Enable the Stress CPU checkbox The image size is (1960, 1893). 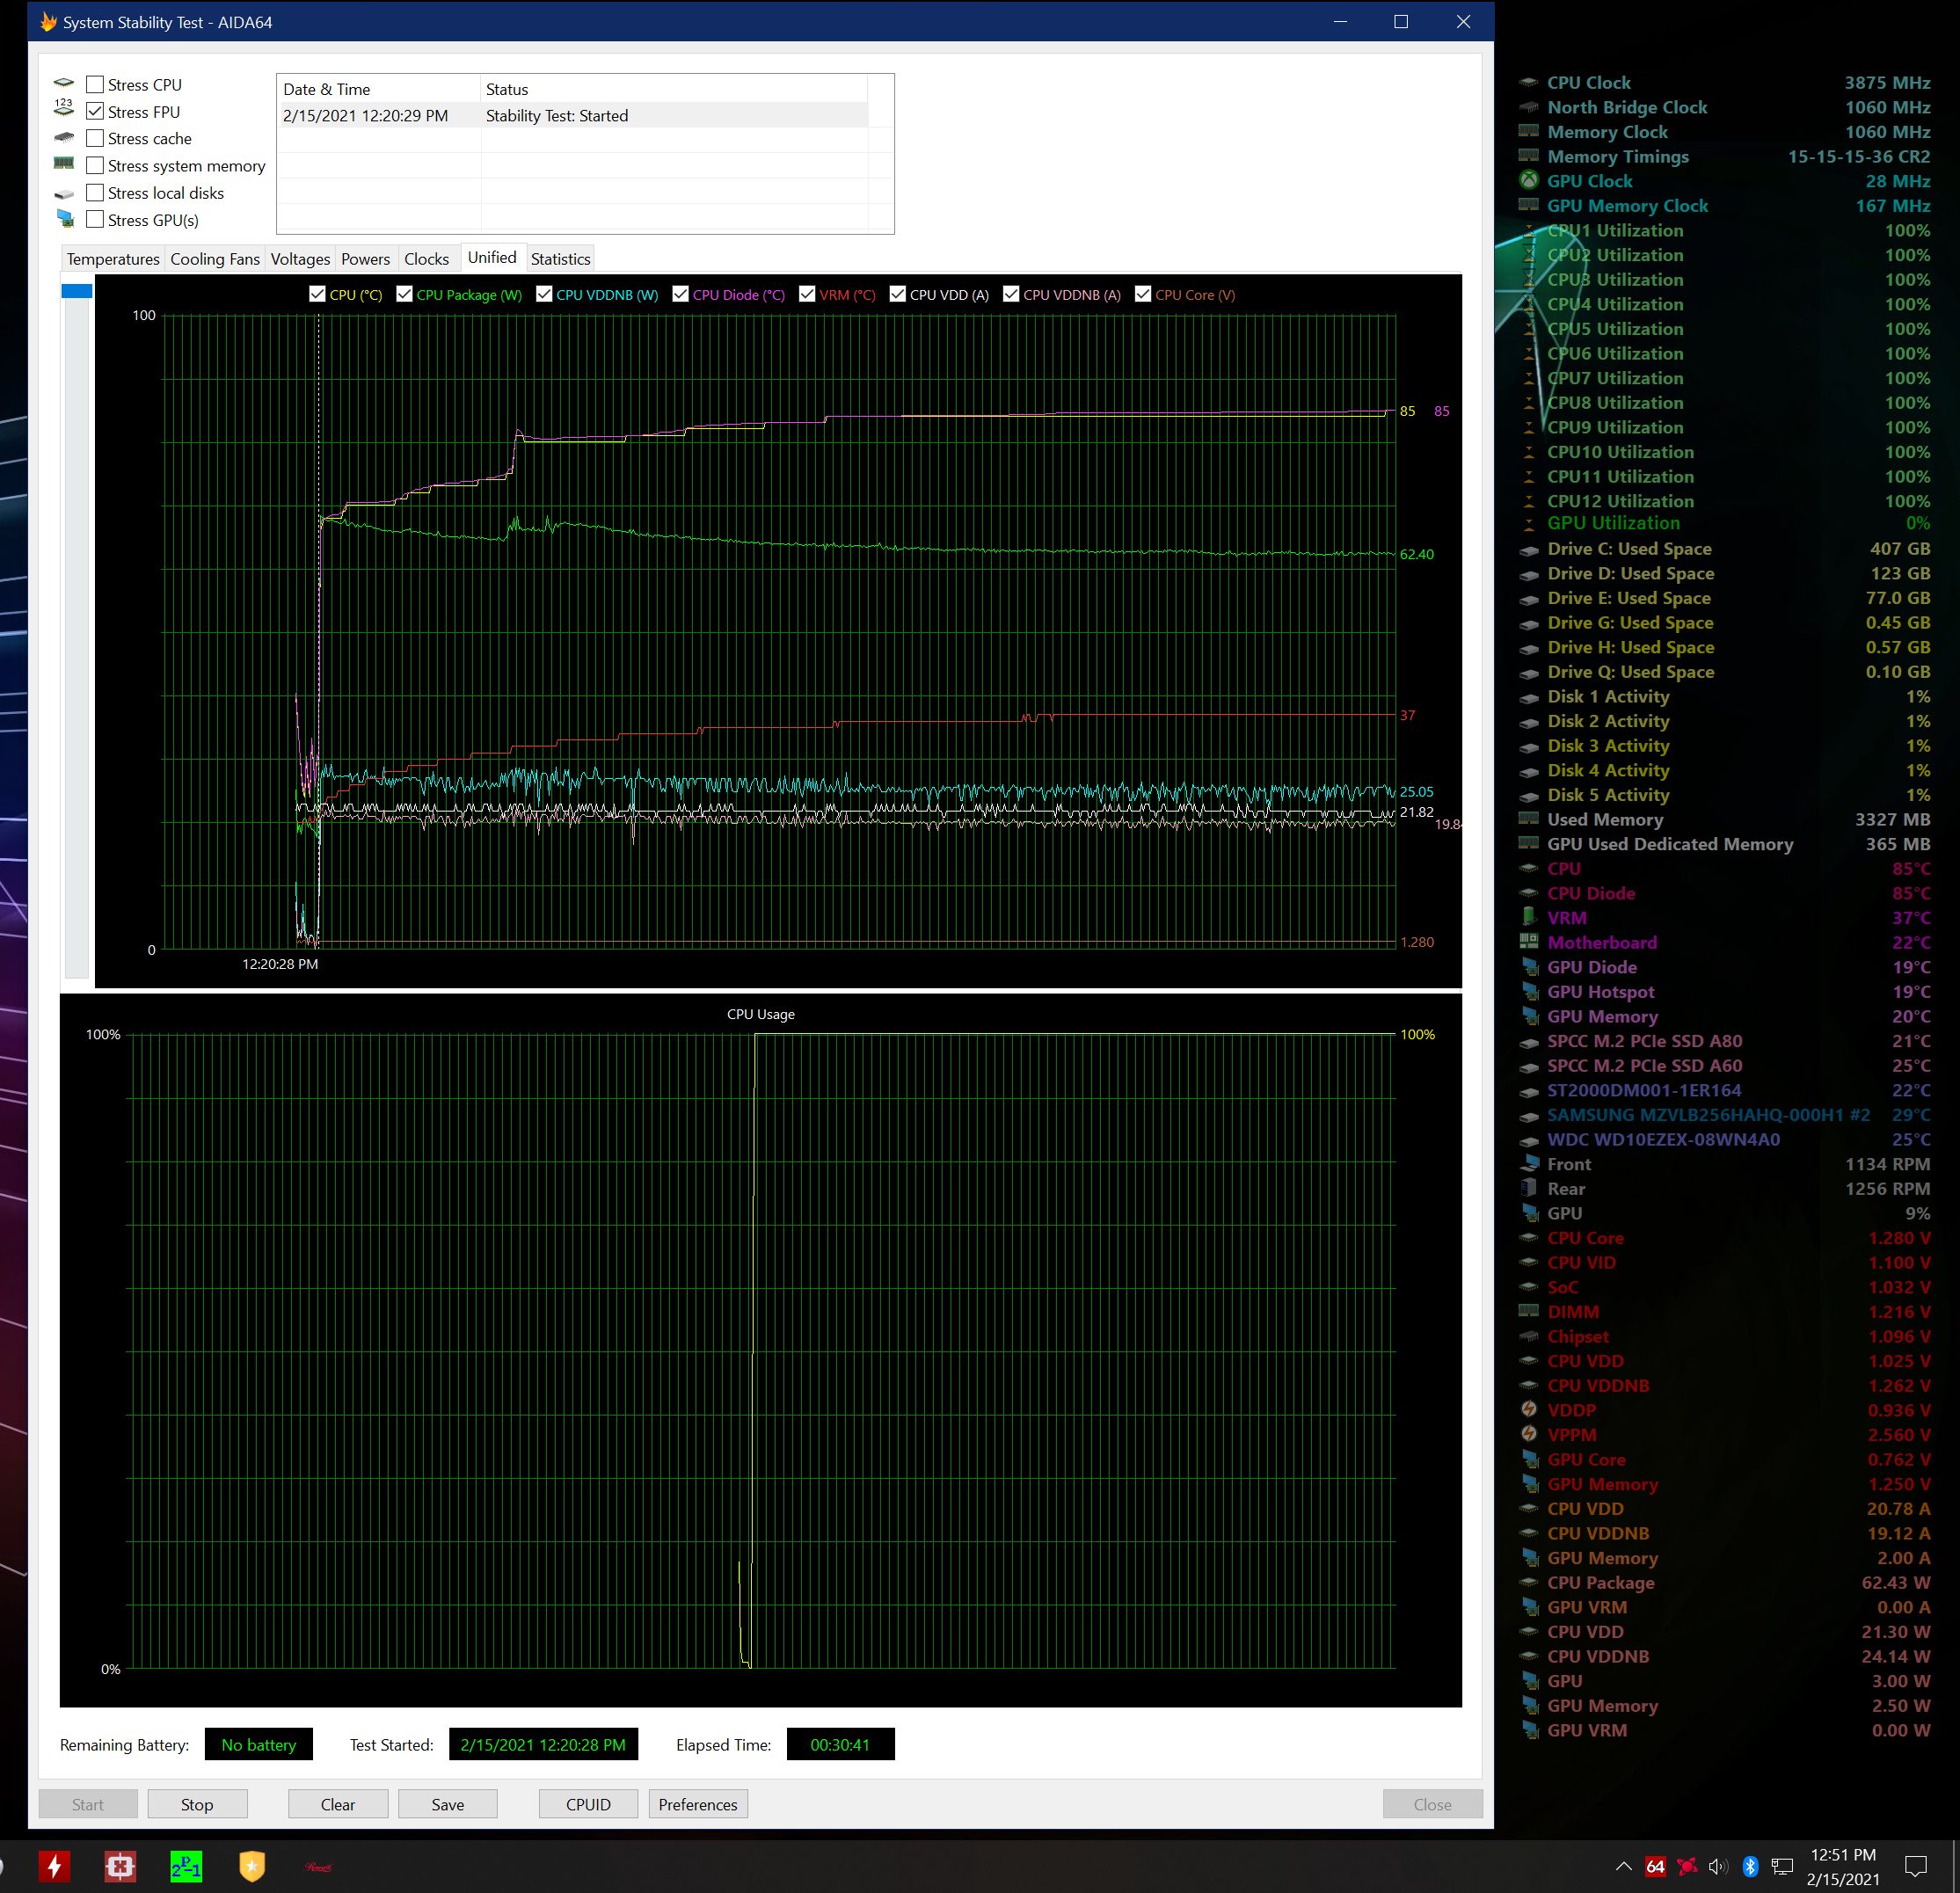95,85
